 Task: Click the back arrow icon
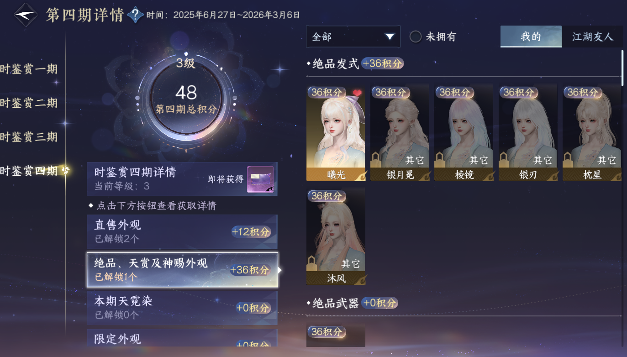(26, 15)
